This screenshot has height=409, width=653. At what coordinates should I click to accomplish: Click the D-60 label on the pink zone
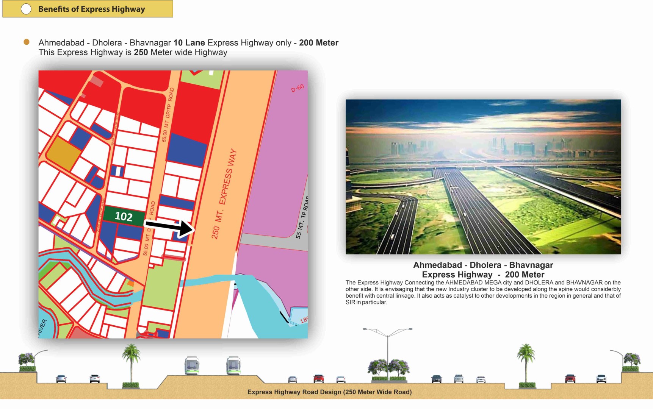coord(298,88)
